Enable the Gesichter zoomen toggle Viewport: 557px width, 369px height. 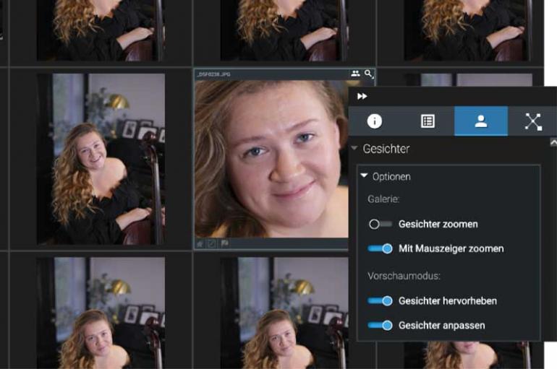pyautogui.click(x=380, y=224)
